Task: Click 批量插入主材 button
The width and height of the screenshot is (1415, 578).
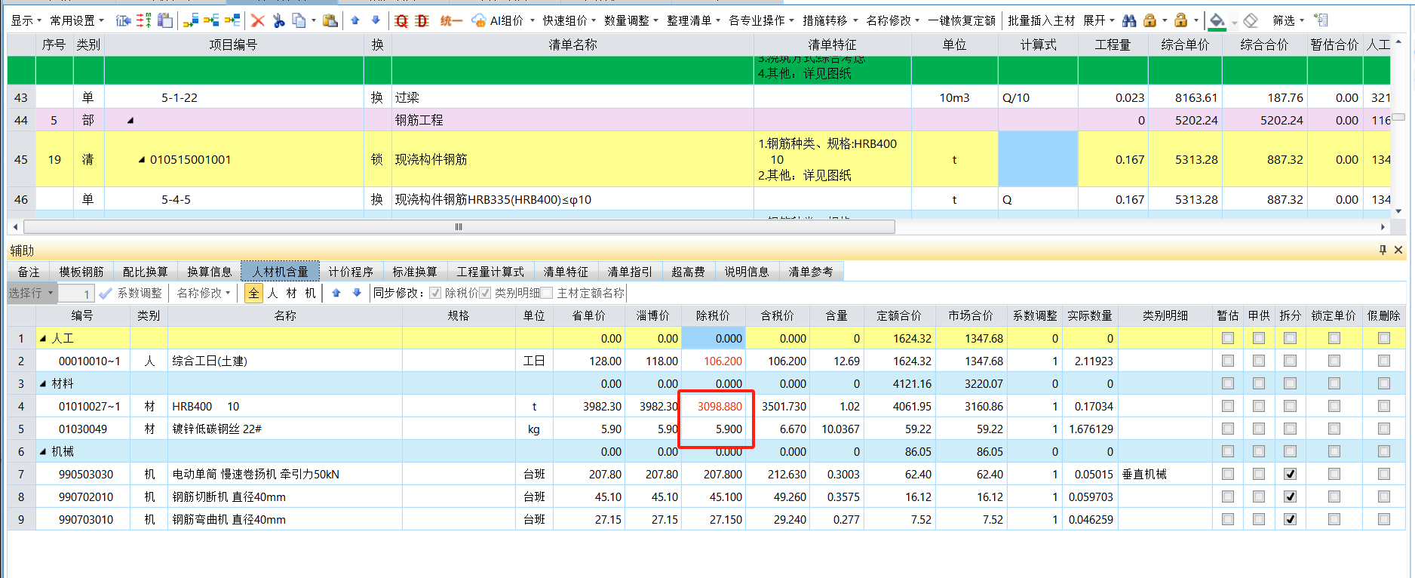Action: tap(1041, 20)
